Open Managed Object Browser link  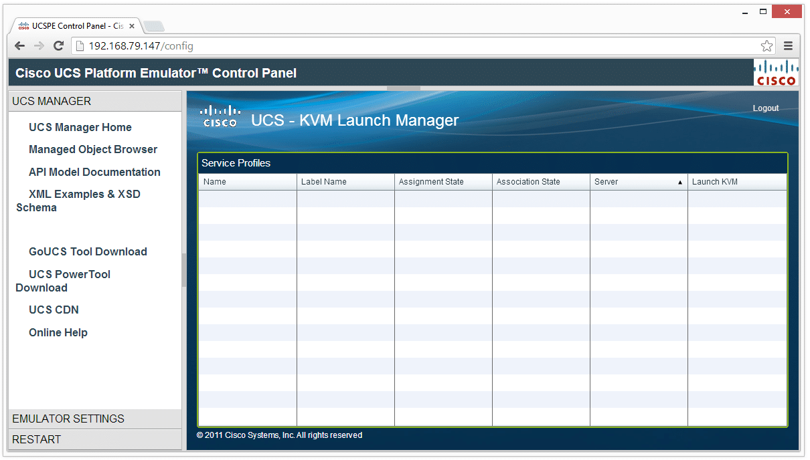pos(93,149)
